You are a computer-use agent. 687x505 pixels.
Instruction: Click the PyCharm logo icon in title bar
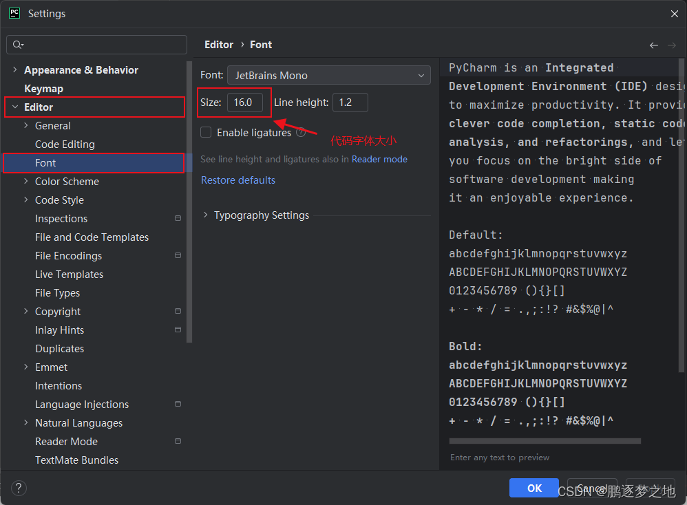(14, 13)
